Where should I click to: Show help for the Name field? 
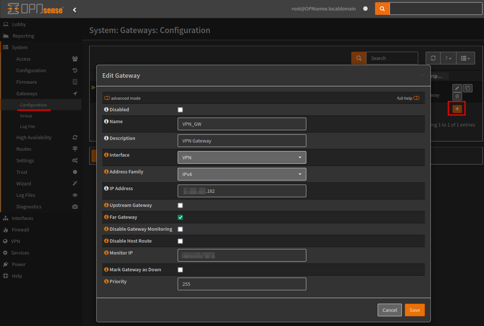(106, 121)
